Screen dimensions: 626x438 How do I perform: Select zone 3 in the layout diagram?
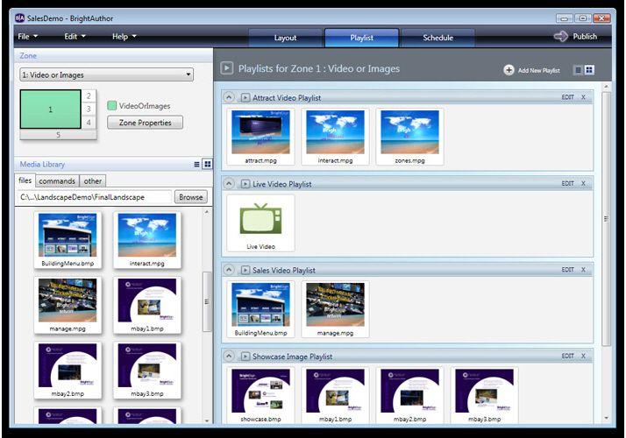point(89,109)
